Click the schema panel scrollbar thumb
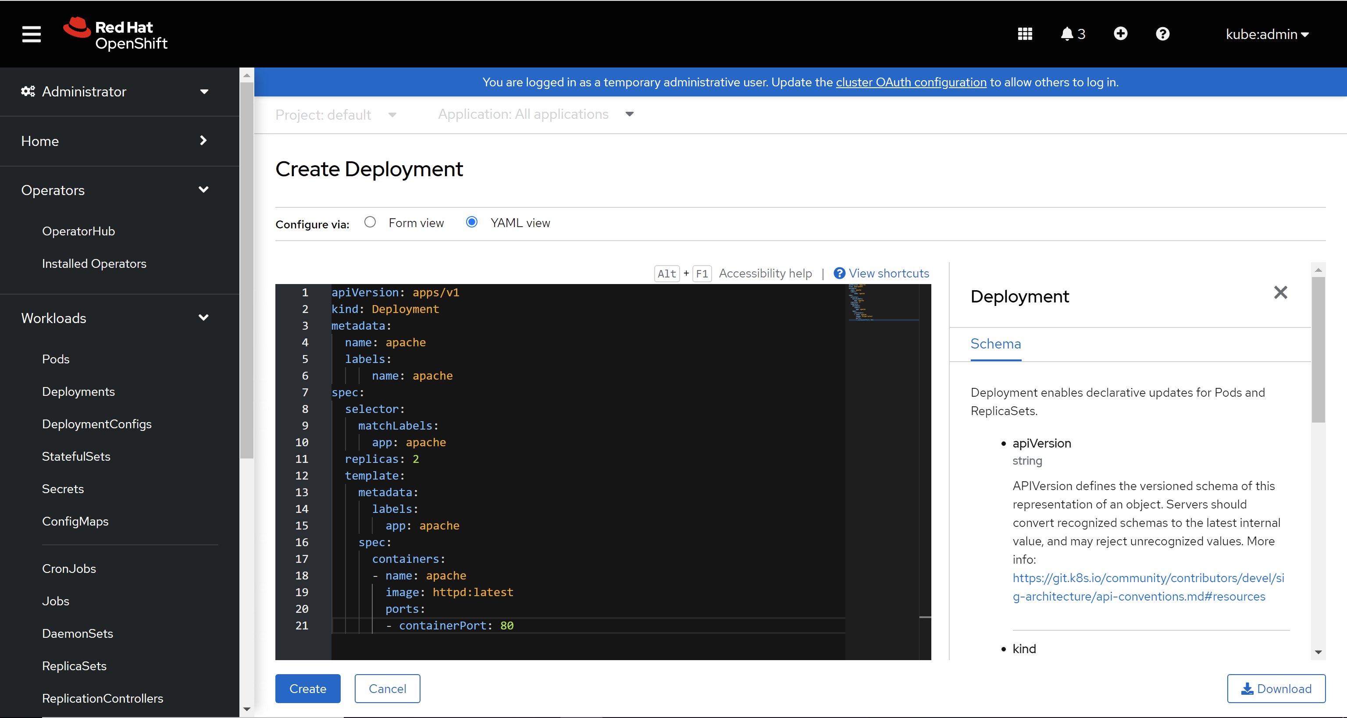1347x718 pixels. click(1318, 349)
